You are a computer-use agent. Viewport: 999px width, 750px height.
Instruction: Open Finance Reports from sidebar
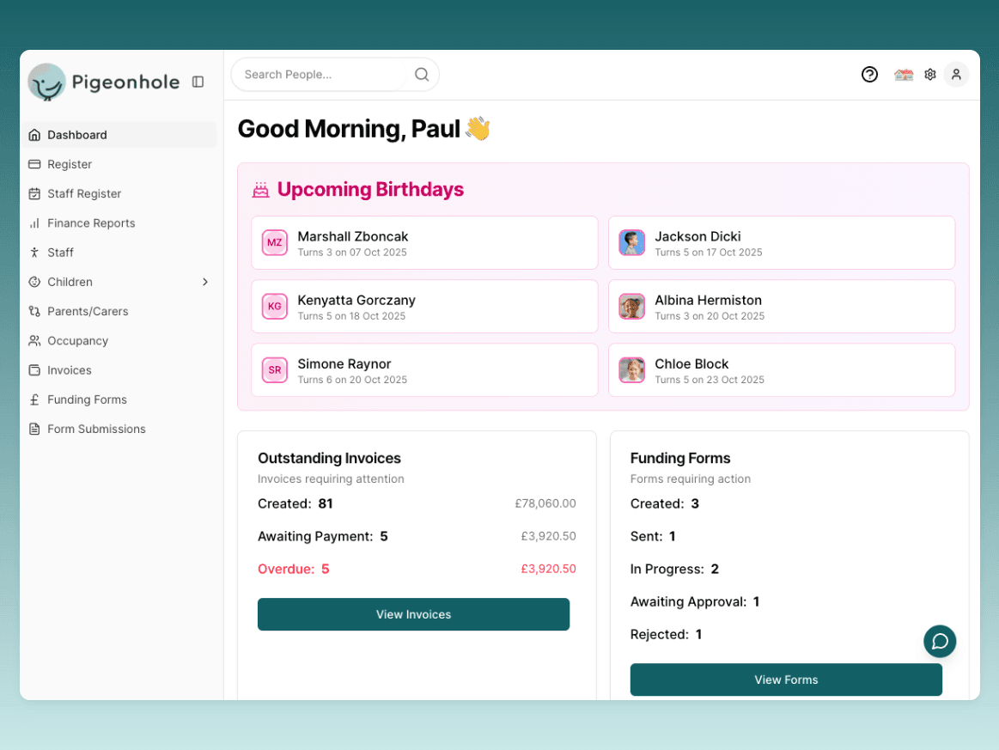(x=91, y=223)
